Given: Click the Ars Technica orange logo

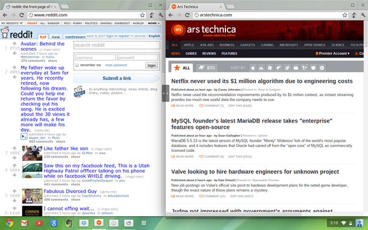Looking at the screenshot, I should click(x=178, y=29).
